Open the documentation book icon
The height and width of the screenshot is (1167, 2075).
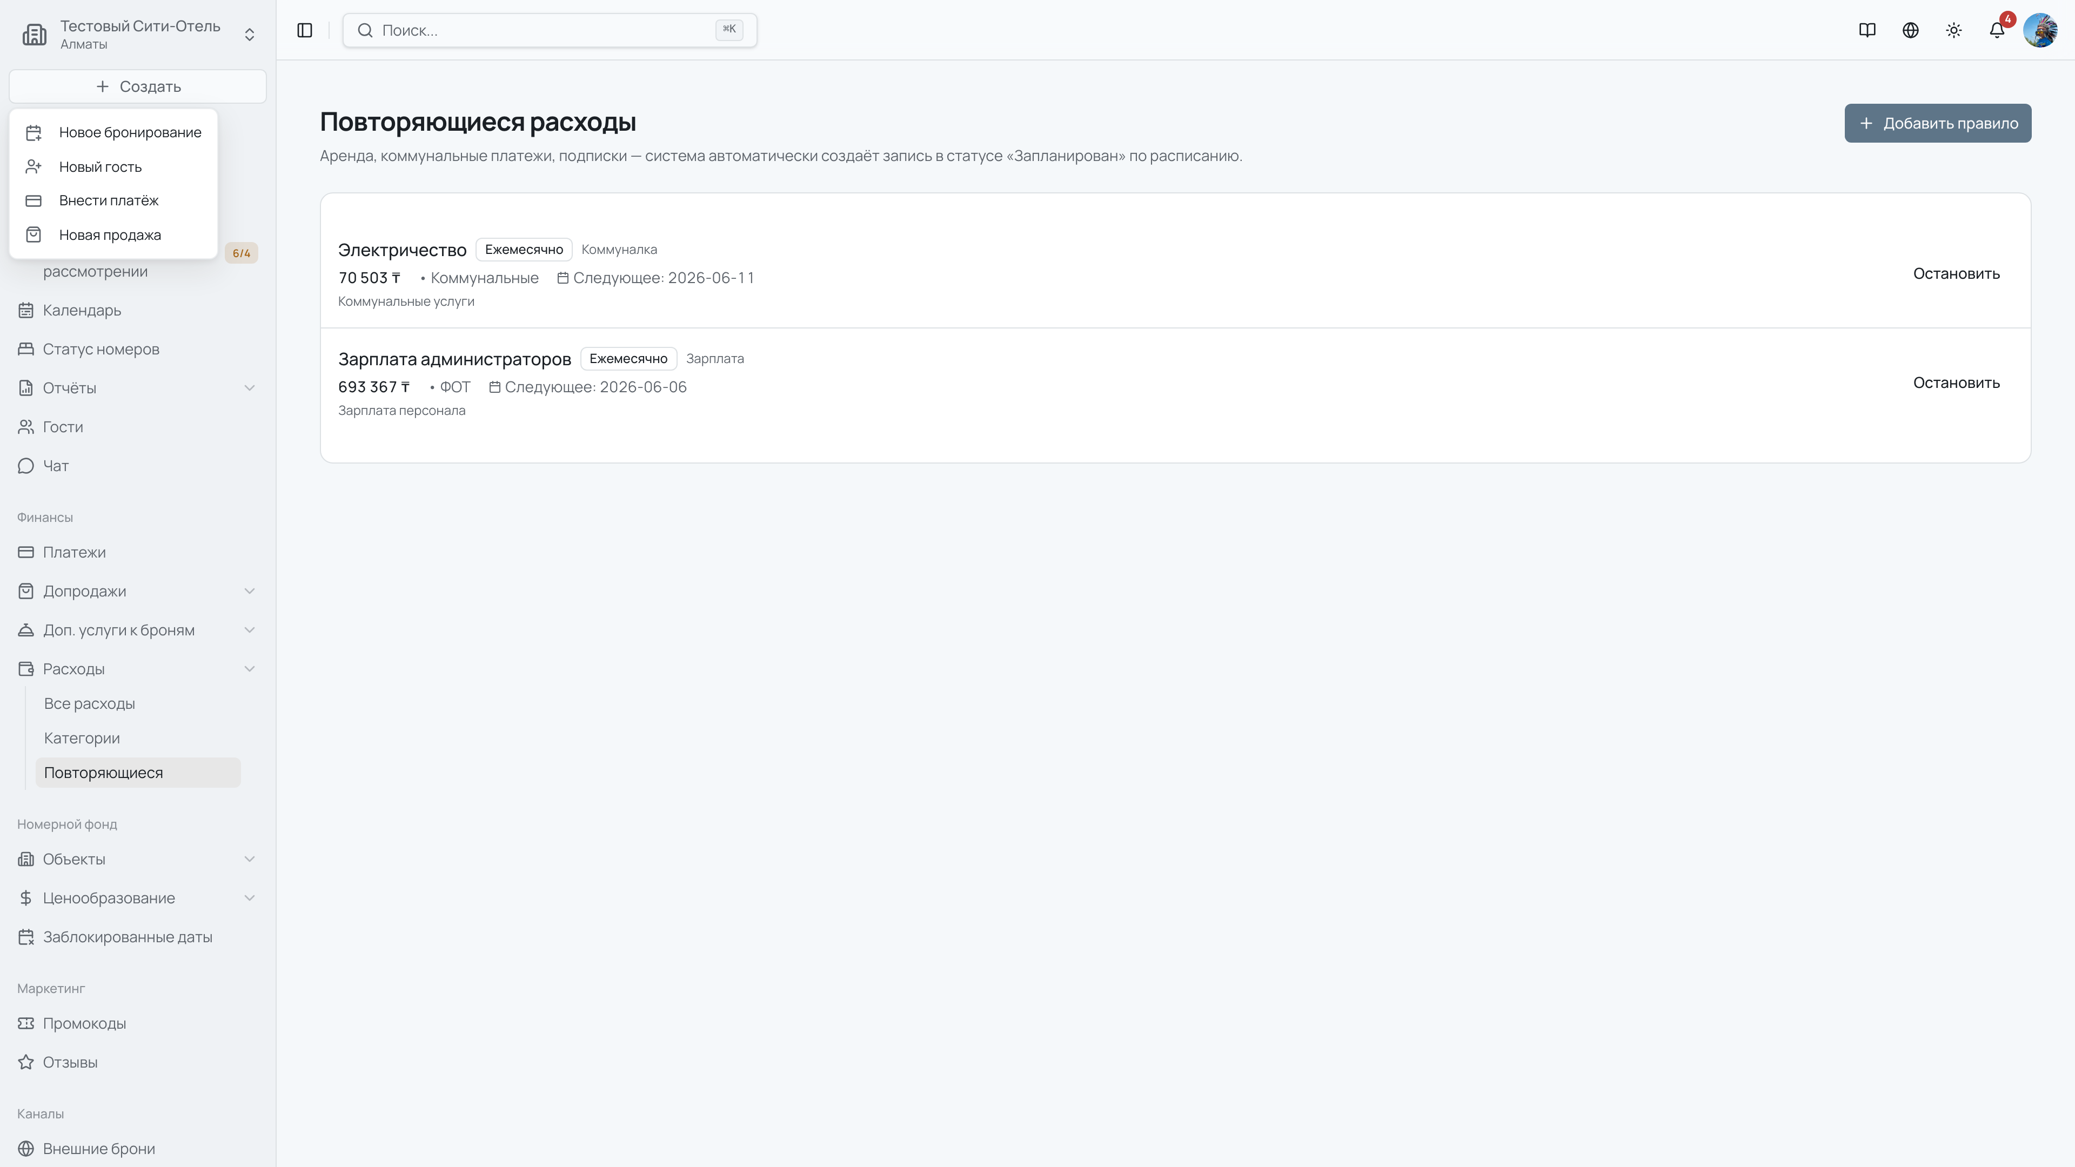coord(1867,30)
